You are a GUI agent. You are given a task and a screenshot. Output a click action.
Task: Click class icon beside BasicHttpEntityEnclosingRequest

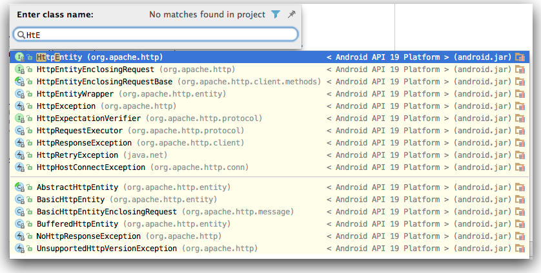(19, 212)
